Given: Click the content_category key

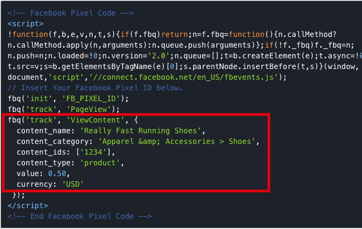Looking at the screenshot, I should (52, 141).
